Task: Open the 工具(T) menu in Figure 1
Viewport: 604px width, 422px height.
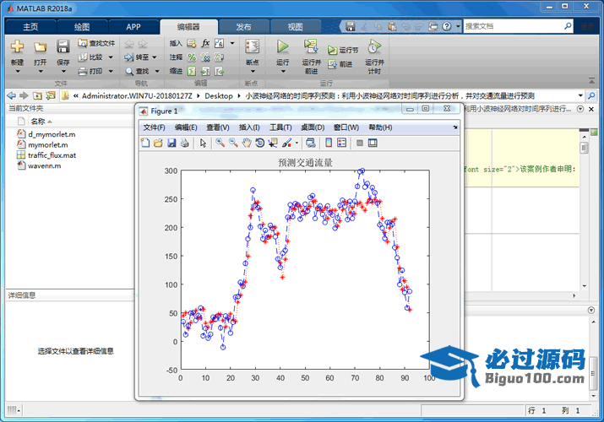Action: click(280, 127)
